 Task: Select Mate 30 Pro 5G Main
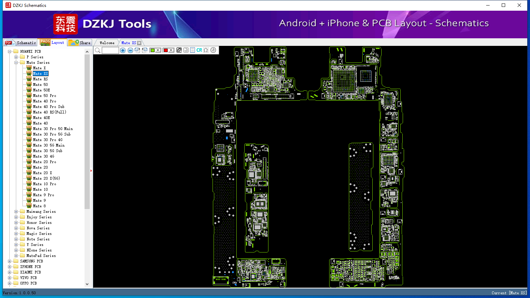click(x=53, y=129)
